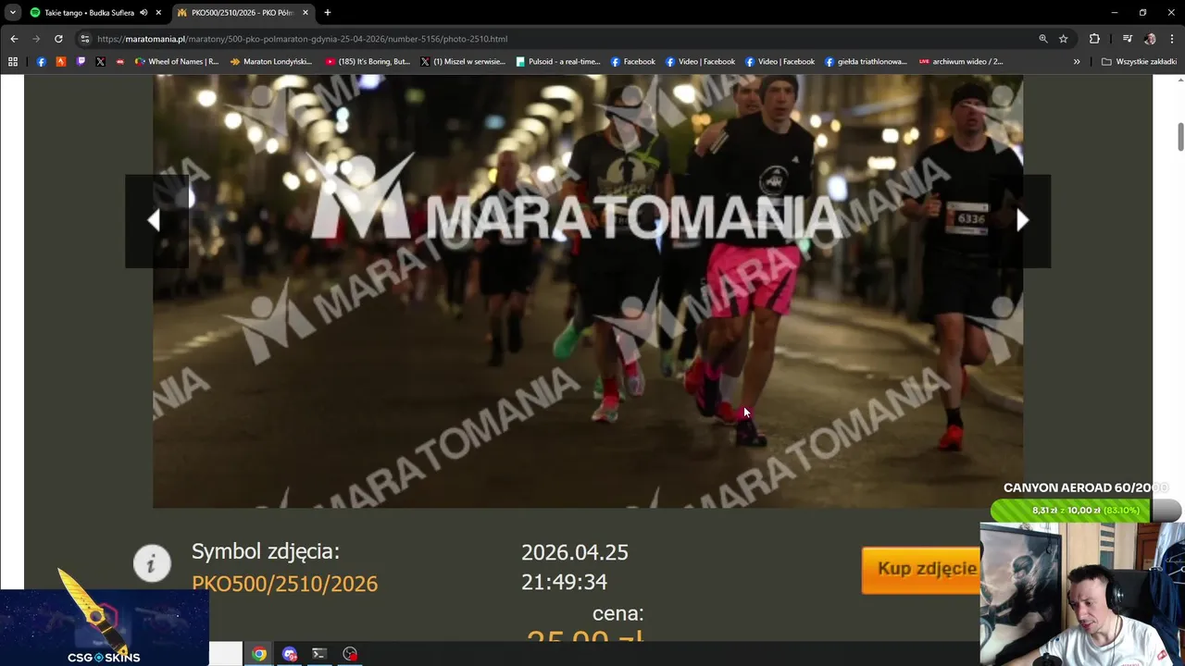Viewport: 1185px width, 666px height.
Task: Click the page's vertical scrollbar thumb
Action: point(1180,135)
